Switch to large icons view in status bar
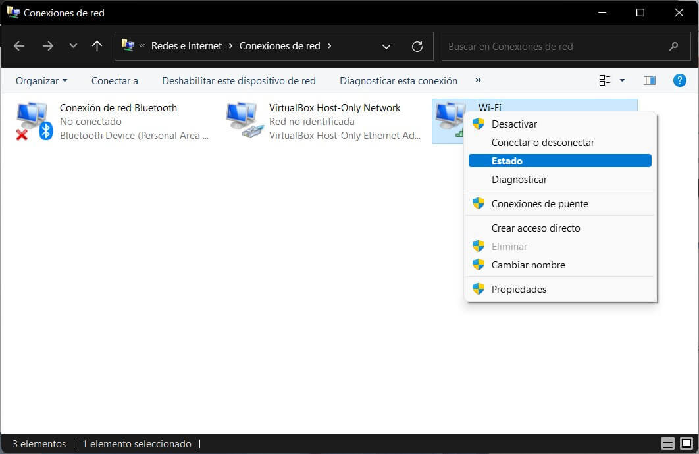 tap(686, 443)
